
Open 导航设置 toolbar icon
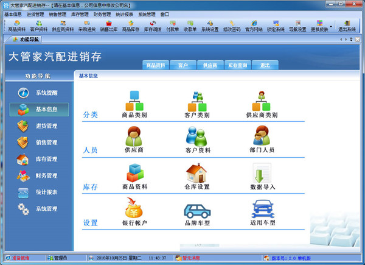point(297,26)
